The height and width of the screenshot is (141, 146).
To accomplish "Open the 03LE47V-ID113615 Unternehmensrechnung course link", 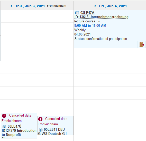I will pyautogui.click(x=101, y=15).
